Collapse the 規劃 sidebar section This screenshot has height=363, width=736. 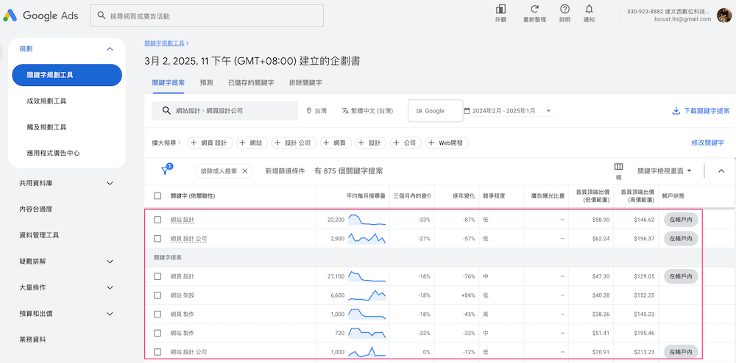coord(110,48)
